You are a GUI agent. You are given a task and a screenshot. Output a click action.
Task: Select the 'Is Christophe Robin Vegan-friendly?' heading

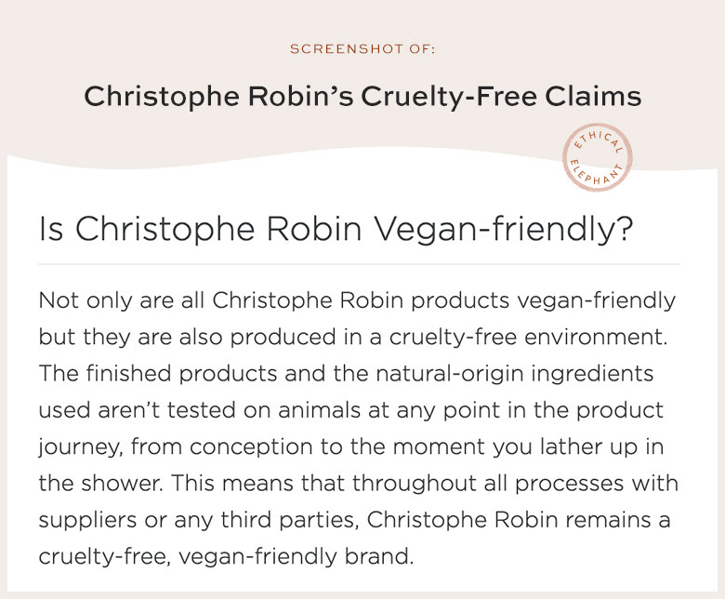pos(336,229)
